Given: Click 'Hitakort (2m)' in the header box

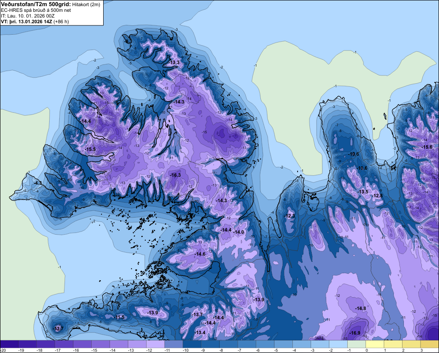Looking at the screenshot, I should pos(86,4).
